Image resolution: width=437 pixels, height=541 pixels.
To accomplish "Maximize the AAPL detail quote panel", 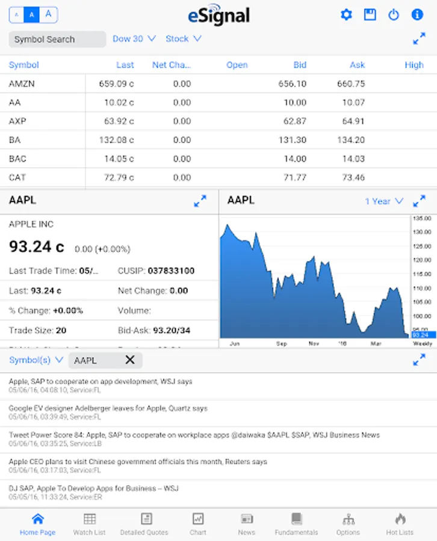I will pos(200,201).
